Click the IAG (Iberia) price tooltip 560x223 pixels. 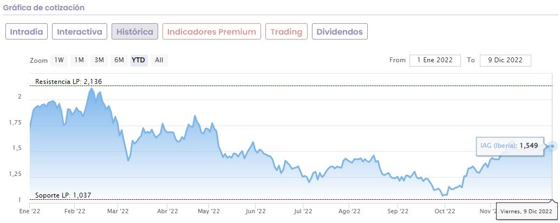click(x=509, y=146)
